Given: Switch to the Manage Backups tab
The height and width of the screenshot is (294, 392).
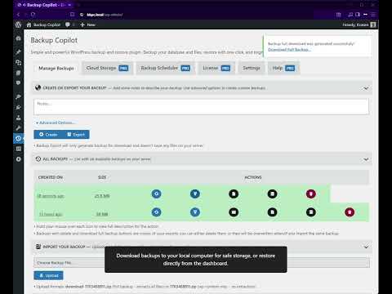Looking at the screenshot, I should click(56, 68).
